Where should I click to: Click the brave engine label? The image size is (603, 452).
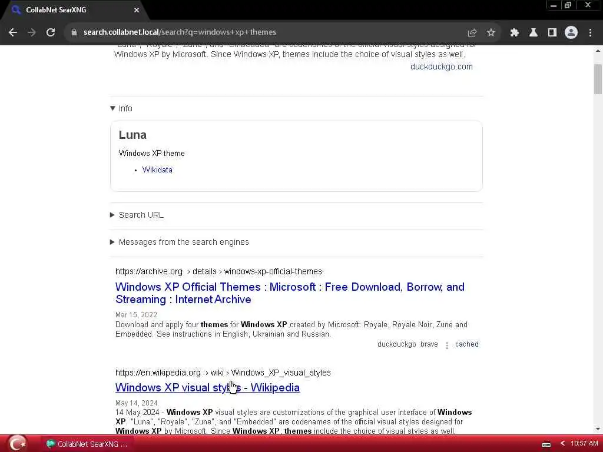(429, 344)
